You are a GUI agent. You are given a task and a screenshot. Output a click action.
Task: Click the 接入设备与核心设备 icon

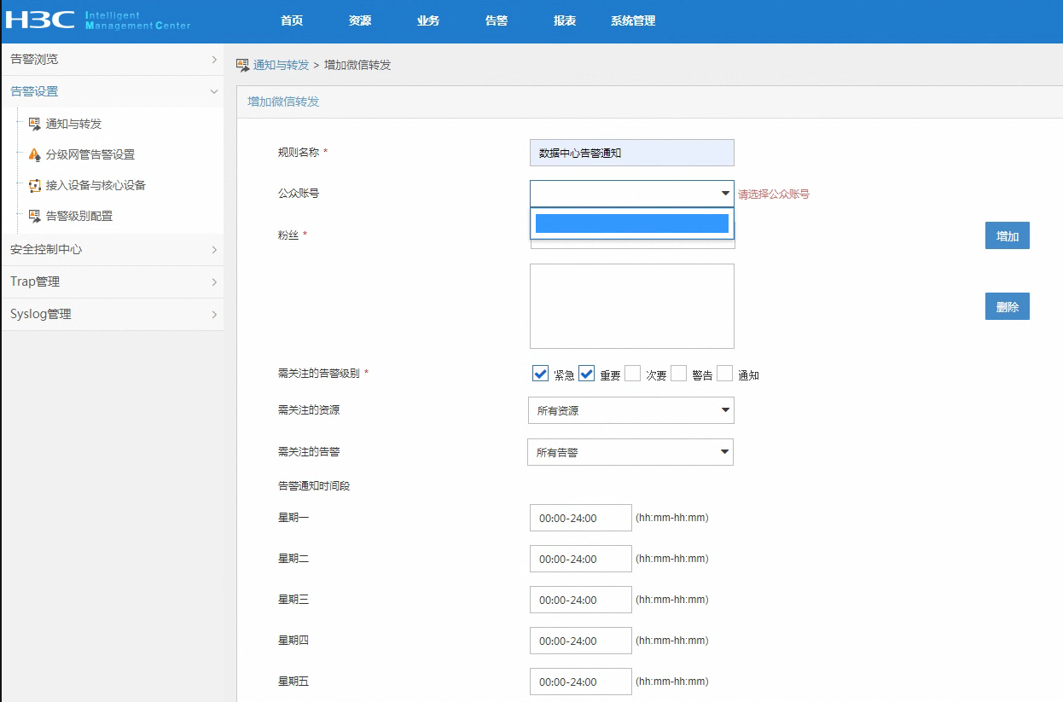[34, 185]
